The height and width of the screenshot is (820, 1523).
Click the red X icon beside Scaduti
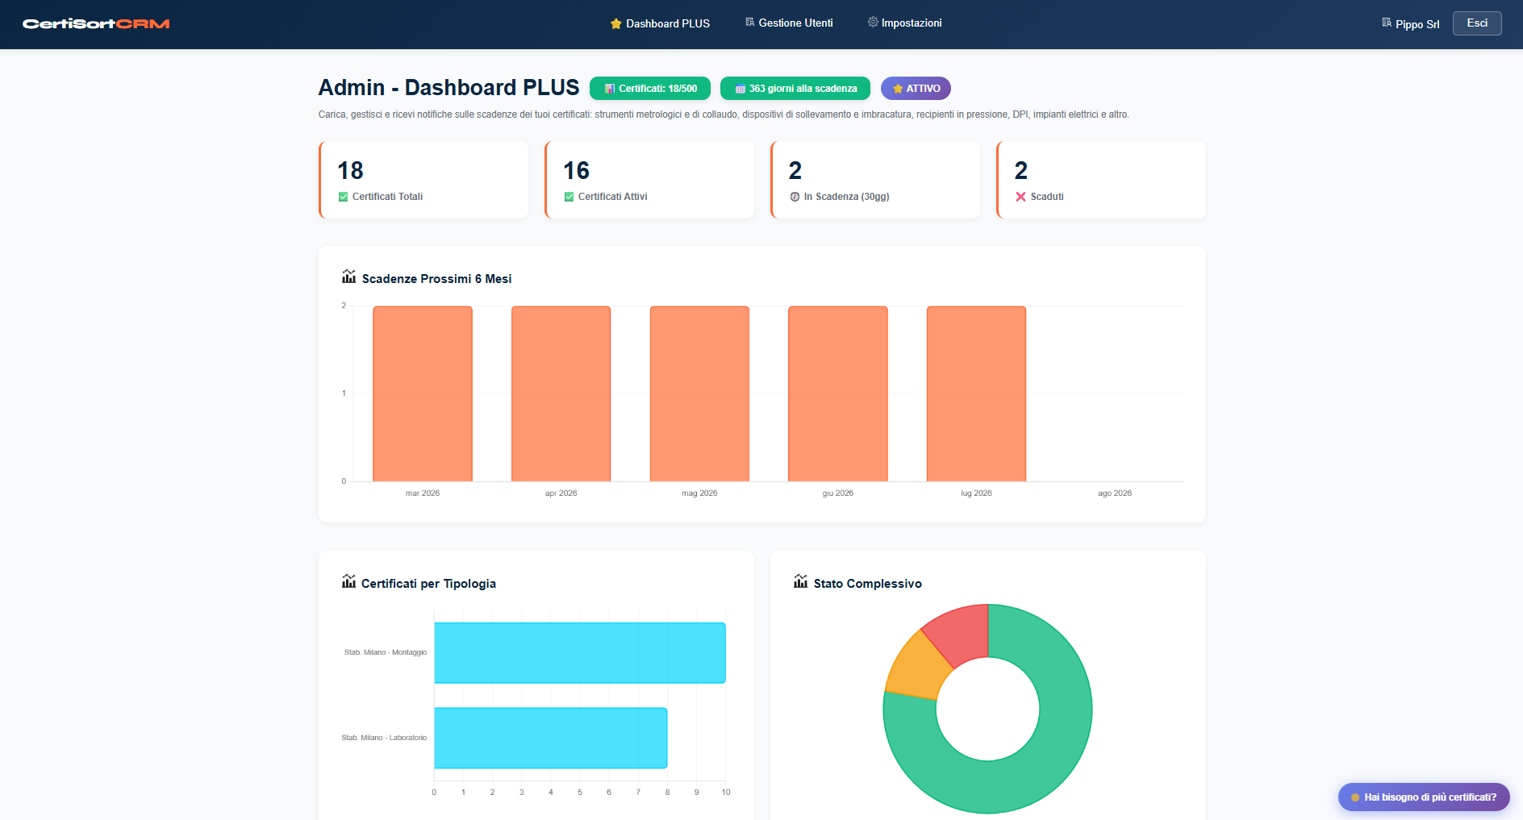(1020, 196)
